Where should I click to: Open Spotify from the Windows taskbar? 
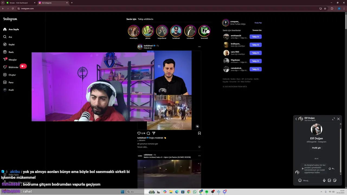207,192
